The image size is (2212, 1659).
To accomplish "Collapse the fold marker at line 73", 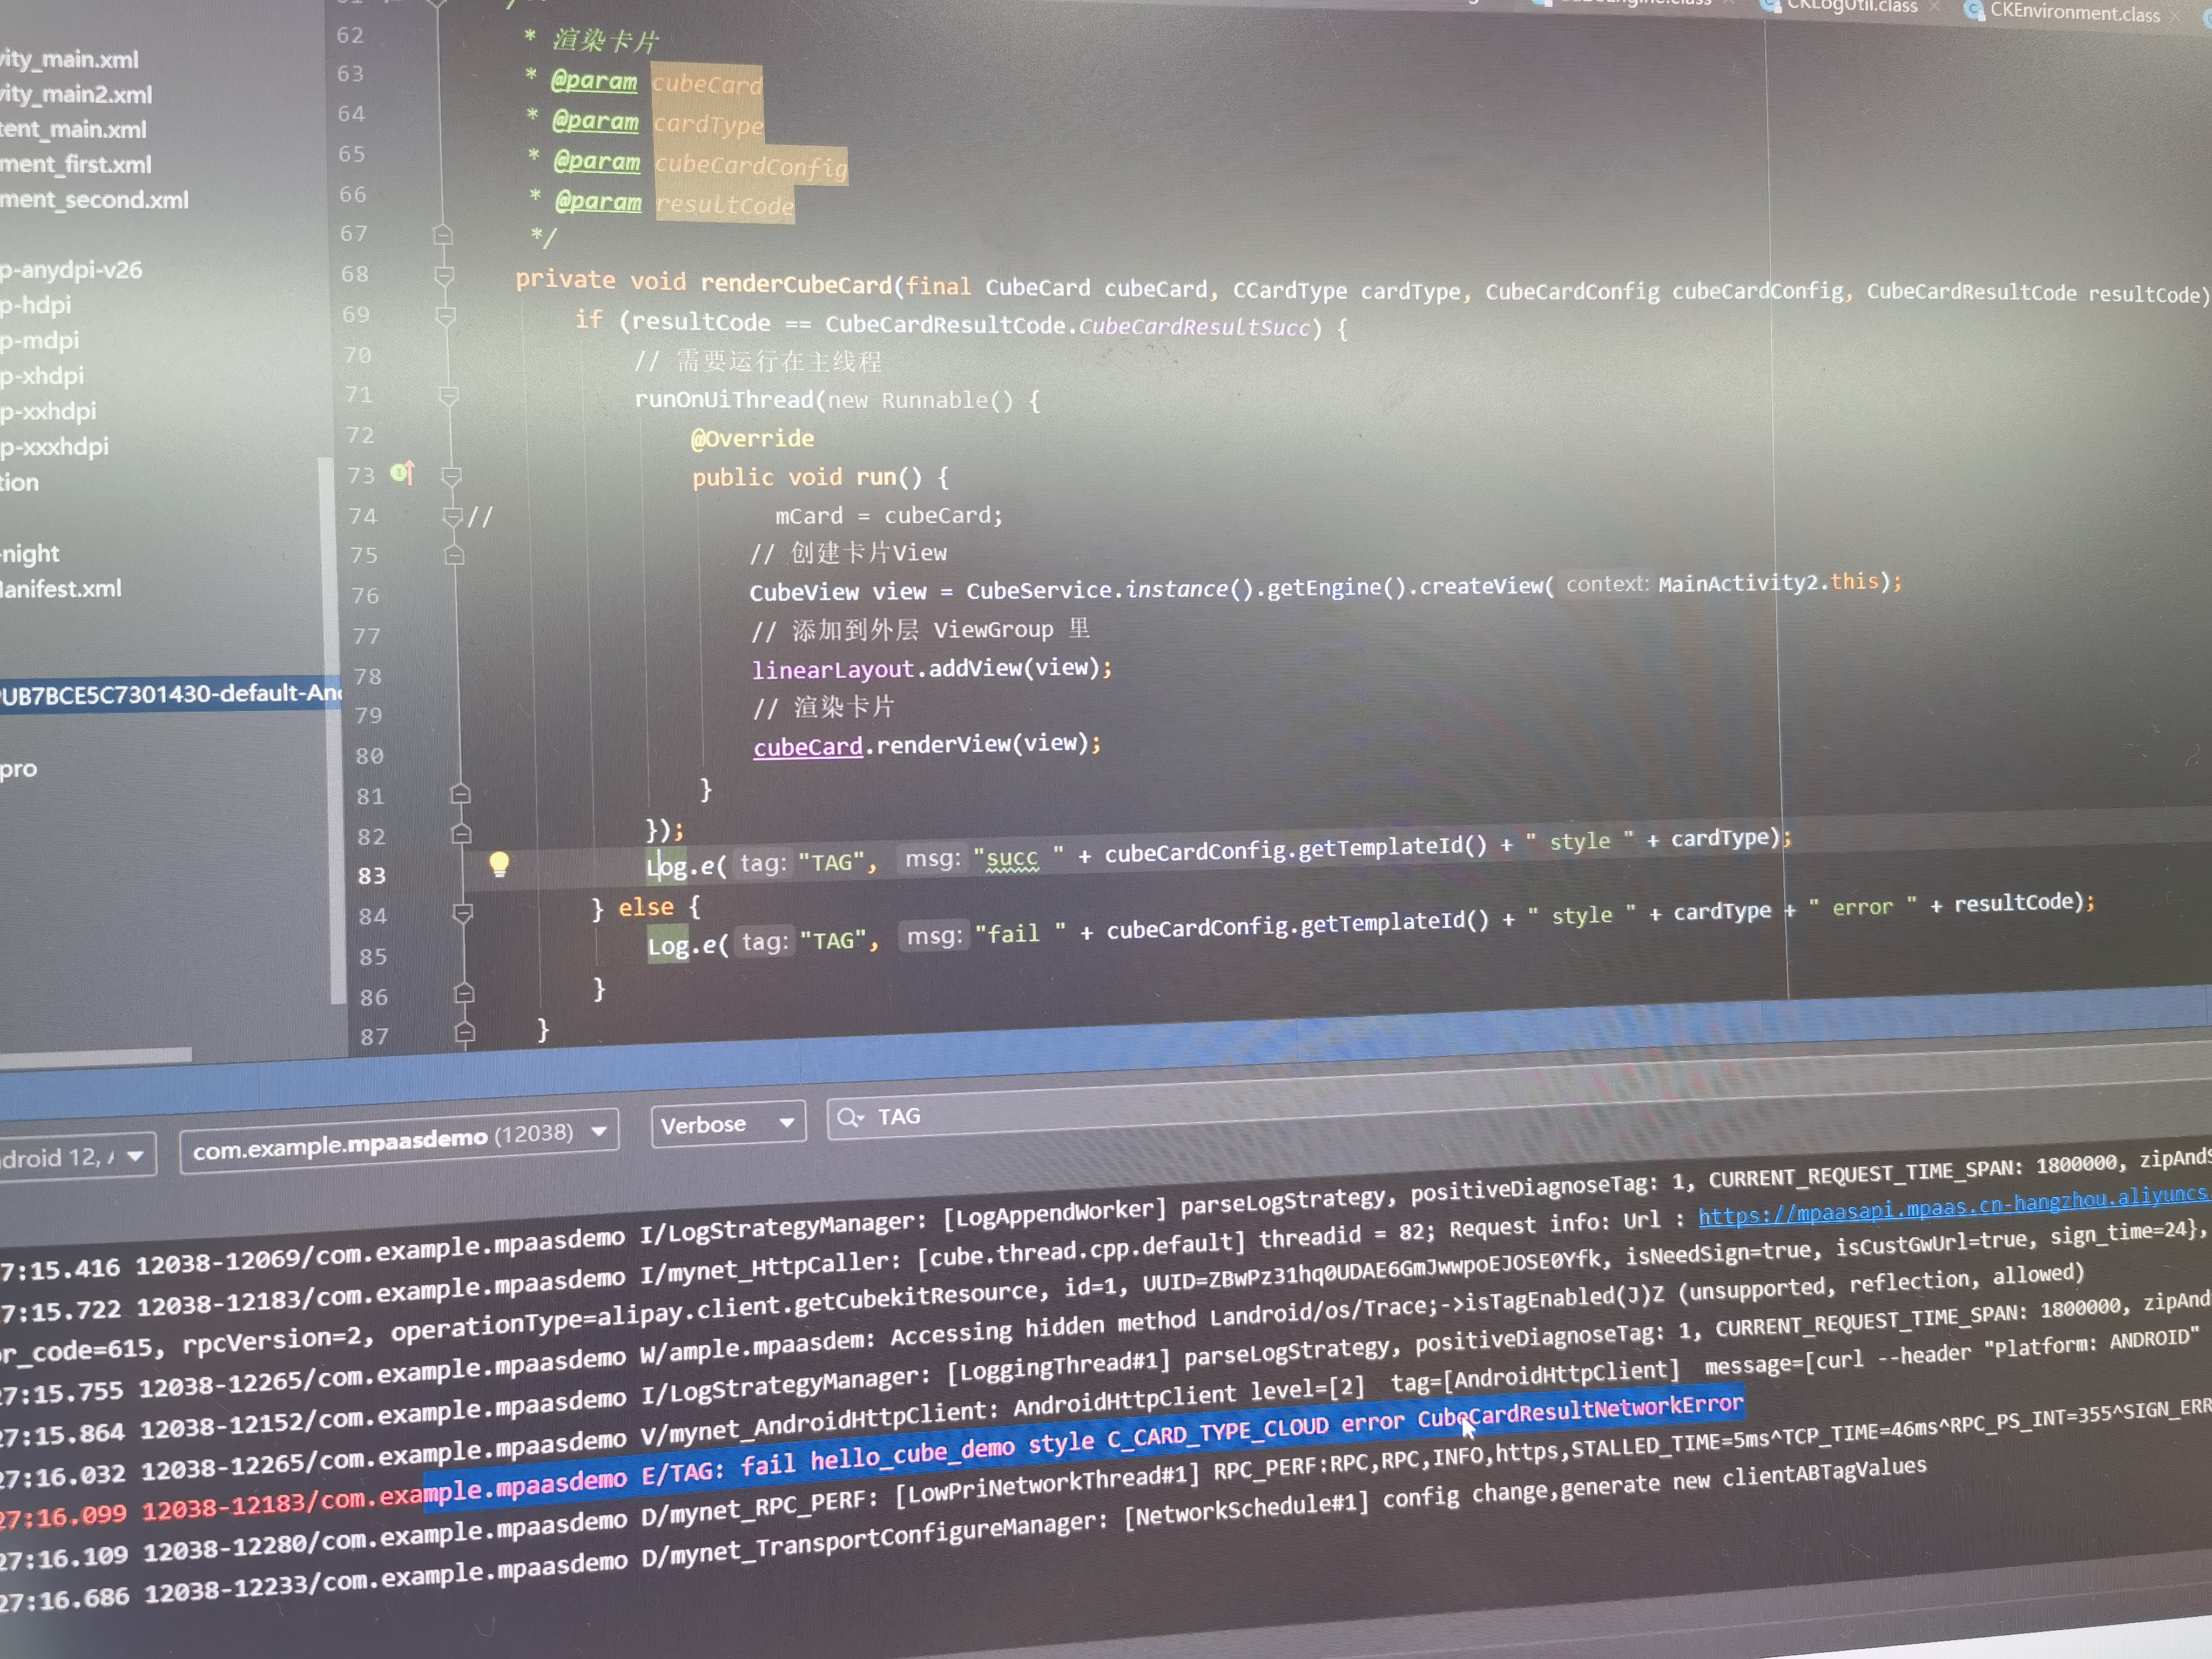I will point(452,477).
